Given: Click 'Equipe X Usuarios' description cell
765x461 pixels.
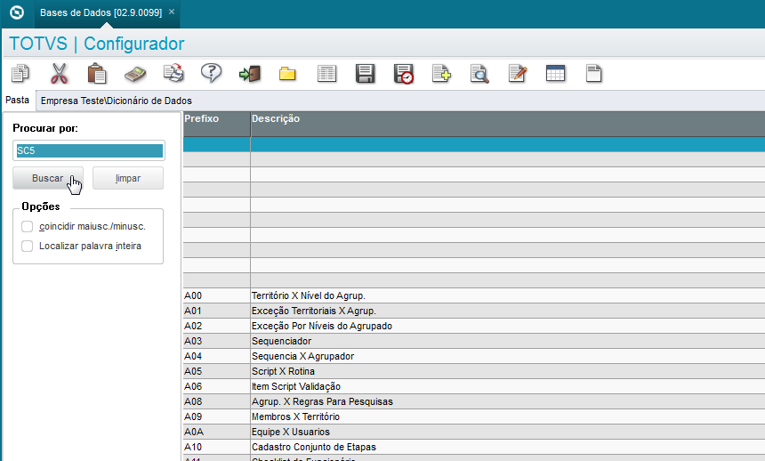Looking at the screenshot, I should (291, 433).
